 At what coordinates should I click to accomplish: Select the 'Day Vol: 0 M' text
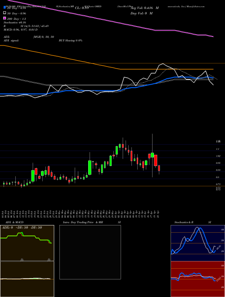[141, 13]
